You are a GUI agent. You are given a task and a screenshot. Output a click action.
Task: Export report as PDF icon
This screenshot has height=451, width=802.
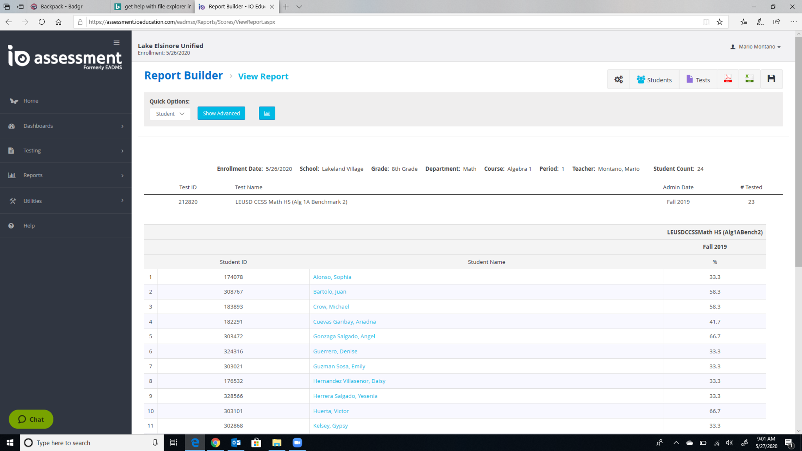pos(728,79)
